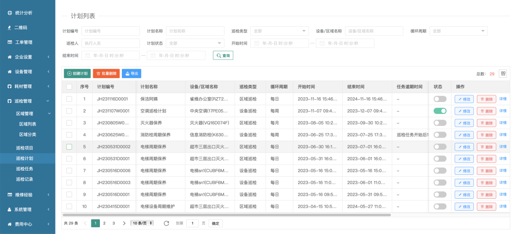The image size is (516, 234).
Task: Click the 二维码 sidebar icon
Action: [10, 28]
